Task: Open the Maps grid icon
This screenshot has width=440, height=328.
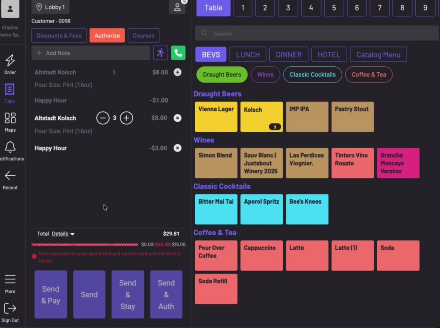Action: click(10, 118)
